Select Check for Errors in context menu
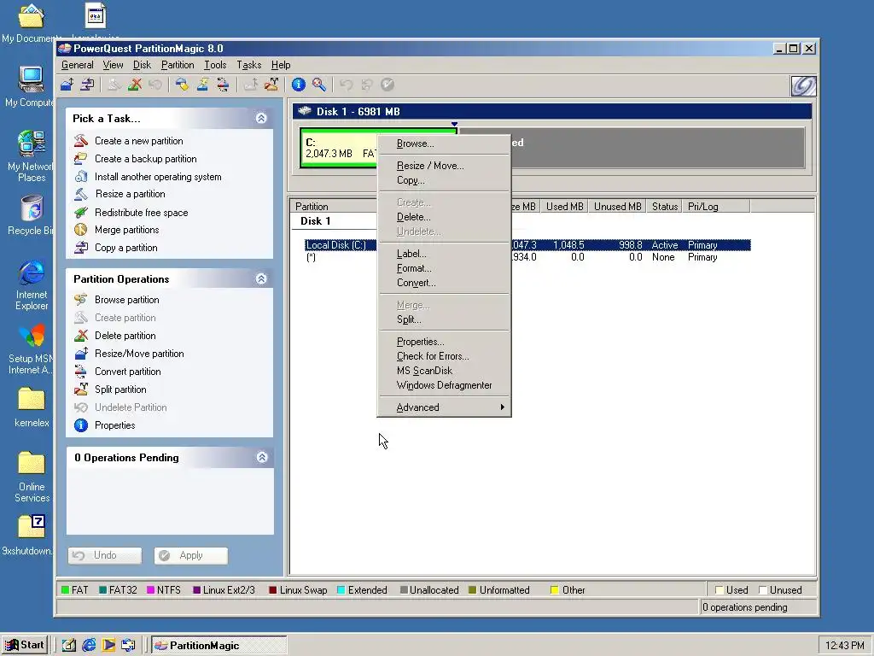This screenshot has height=656, width=874. 444,356
